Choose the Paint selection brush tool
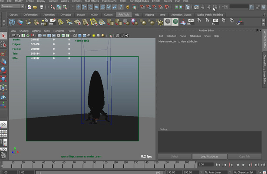The image size is (267, 174). click(3, 53)
